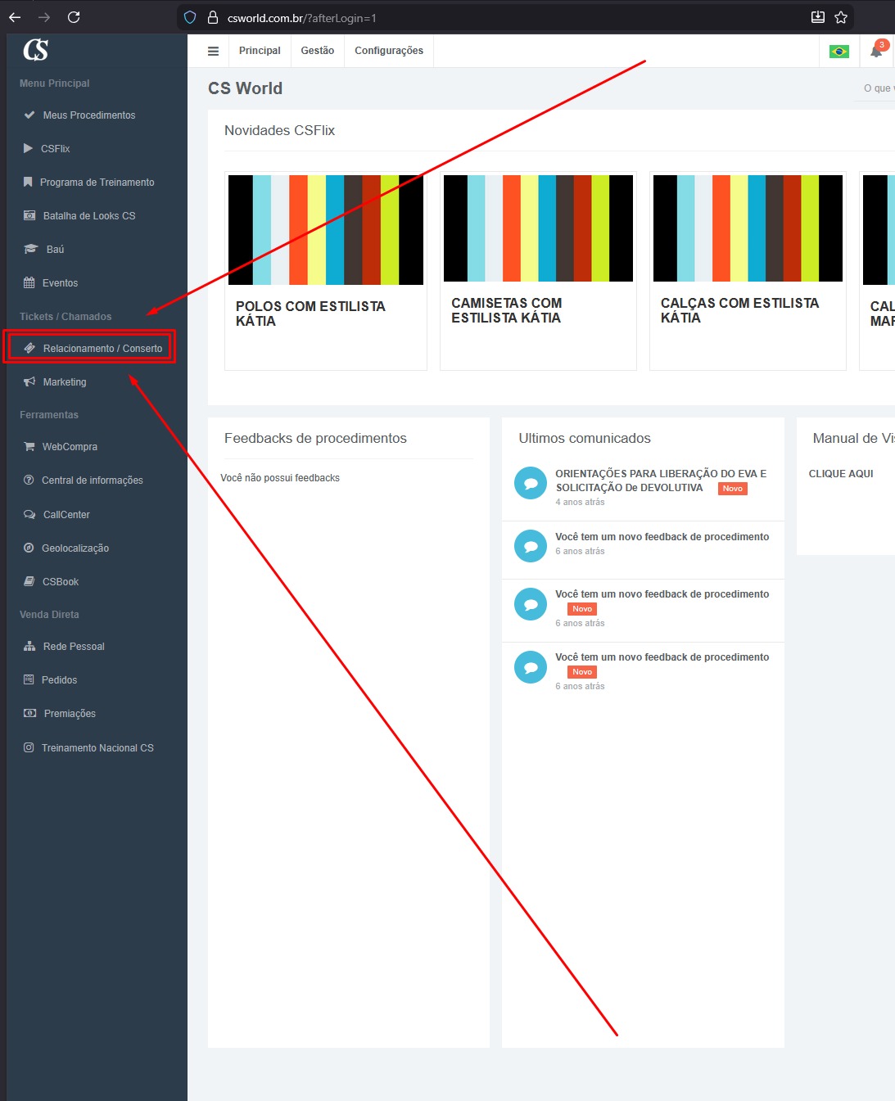Image resolution: width=895 pixels, height=1101 pixels.
Task: Click the CSFlix play icon
Action: [x=28, y=148]
